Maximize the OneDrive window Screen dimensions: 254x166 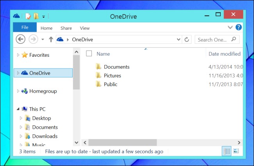[x=218, y=14]
